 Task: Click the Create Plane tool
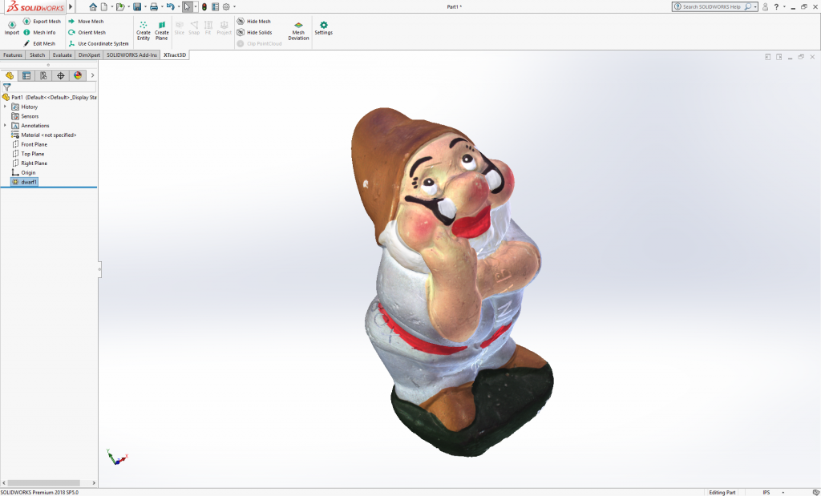tap(162, 30)
